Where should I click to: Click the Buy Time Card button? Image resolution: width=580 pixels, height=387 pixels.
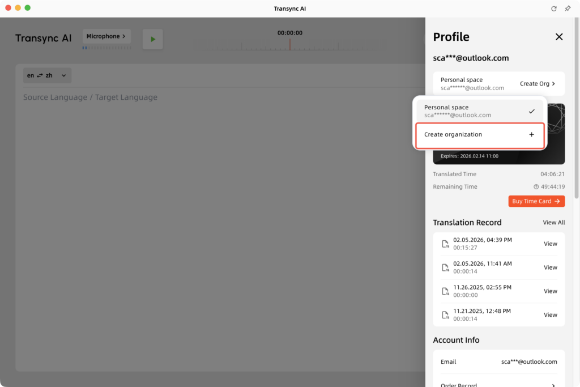coord(536,201)
